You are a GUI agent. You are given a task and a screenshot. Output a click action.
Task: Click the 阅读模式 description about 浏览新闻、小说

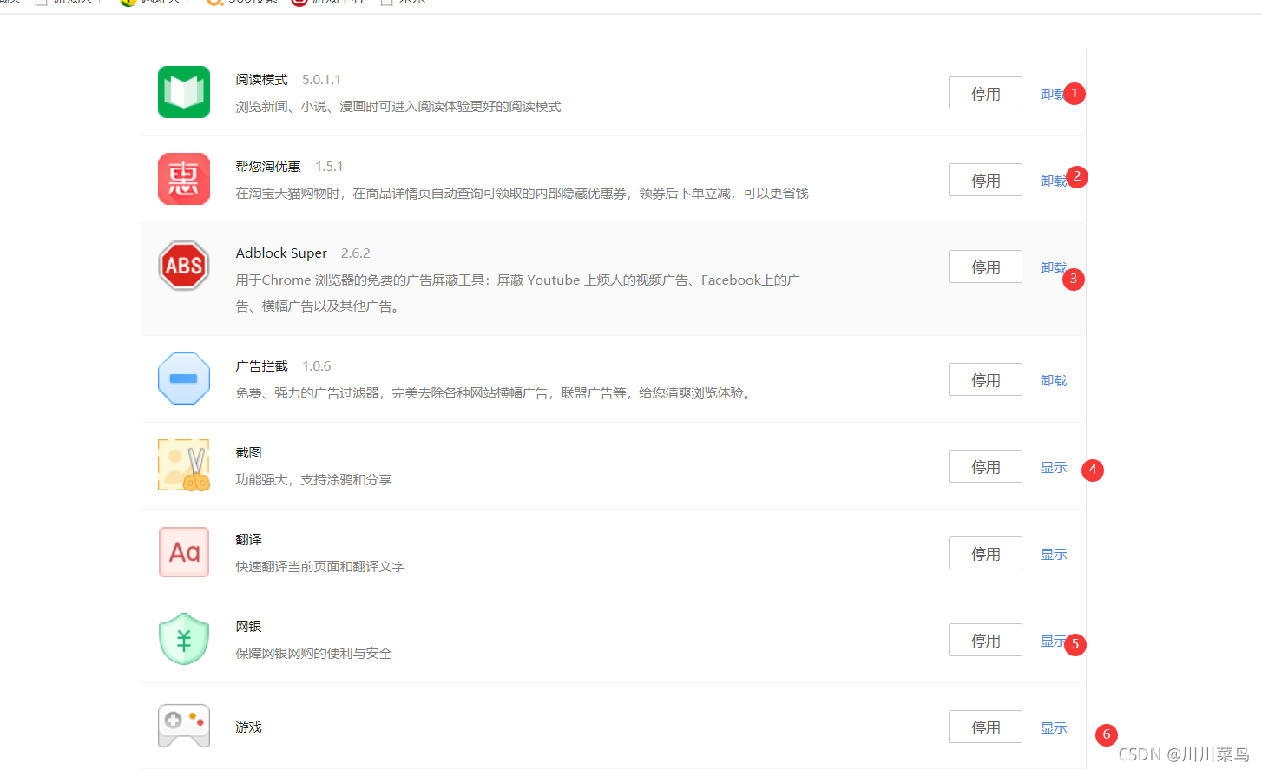tap(398, 106)
